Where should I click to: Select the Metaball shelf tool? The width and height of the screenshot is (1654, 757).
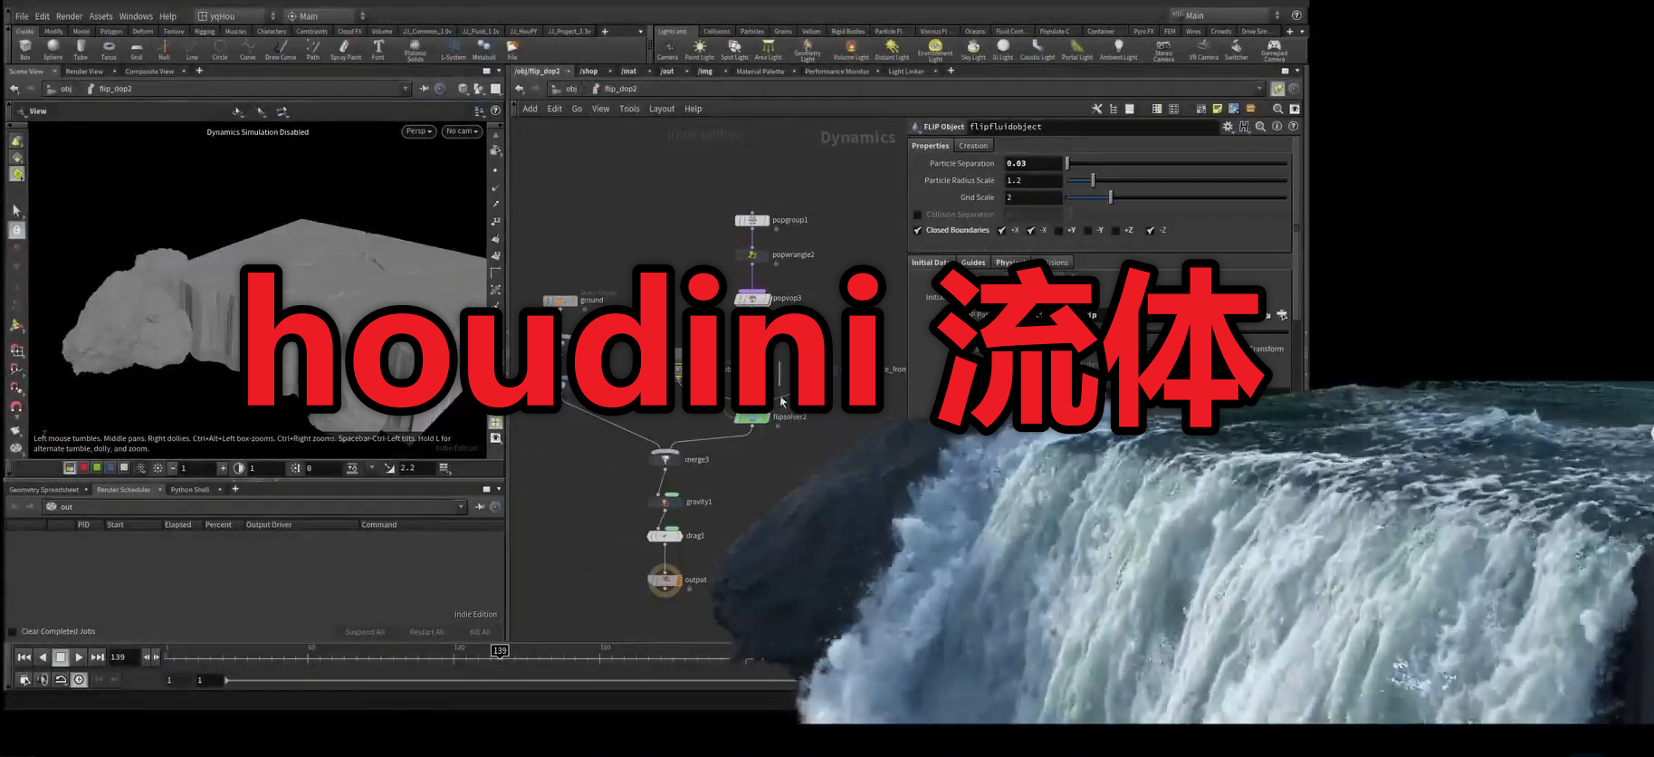click(483, 50)
